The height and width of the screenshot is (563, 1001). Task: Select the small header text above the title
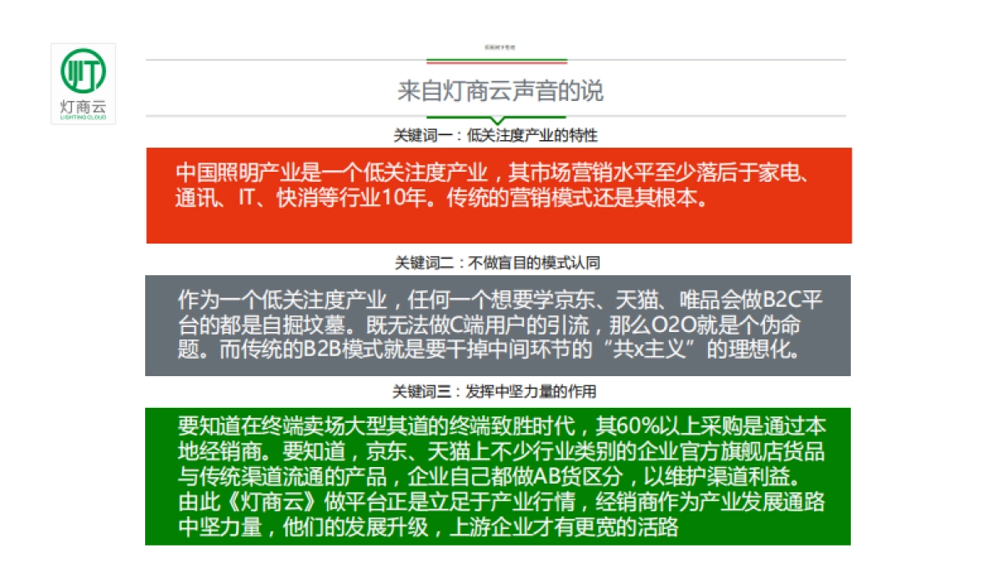(x=497, y=48)
